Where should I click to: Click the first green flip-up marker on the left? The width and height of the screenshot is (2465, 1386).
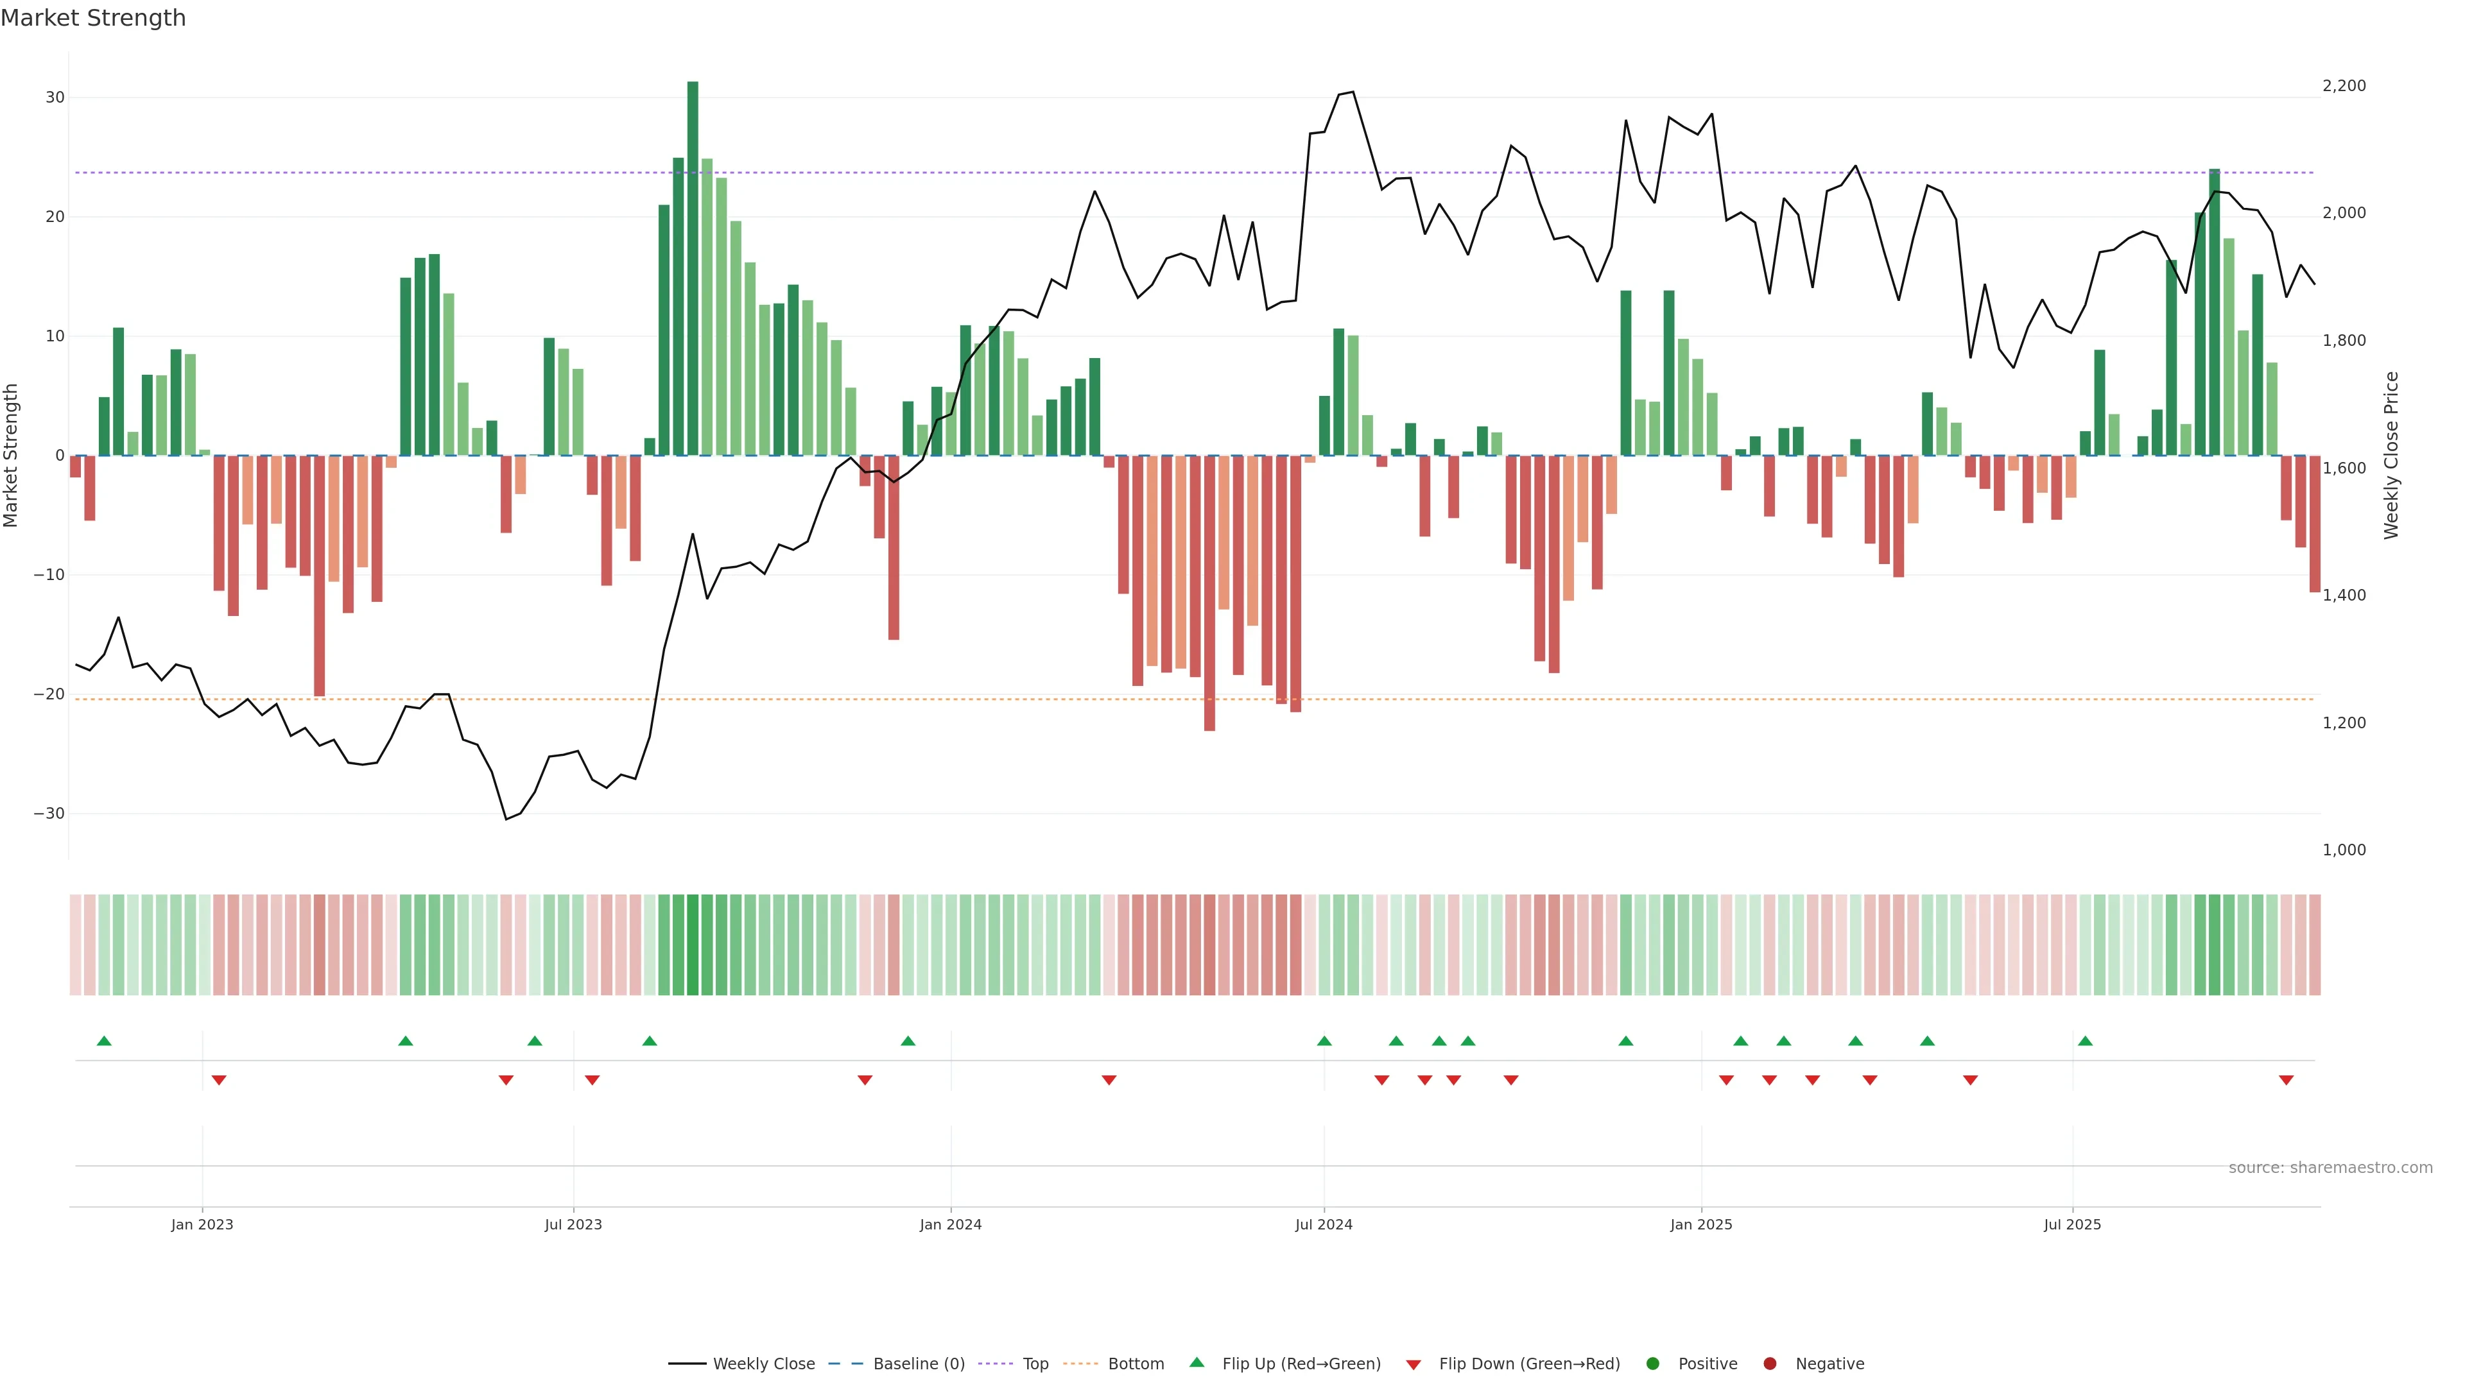[104, 1041]
